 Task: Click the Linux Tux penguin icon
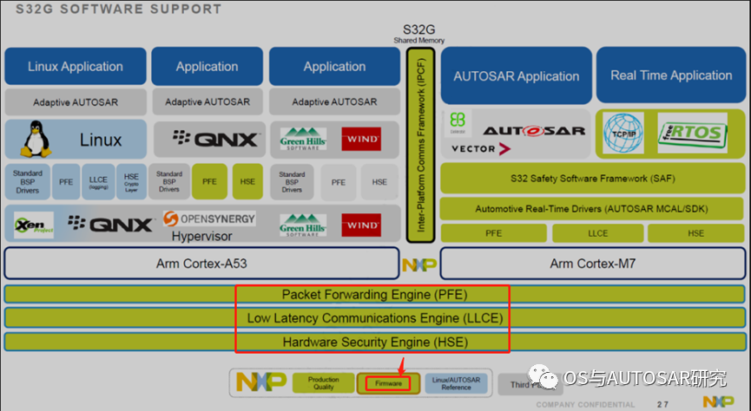pos(36,140)
